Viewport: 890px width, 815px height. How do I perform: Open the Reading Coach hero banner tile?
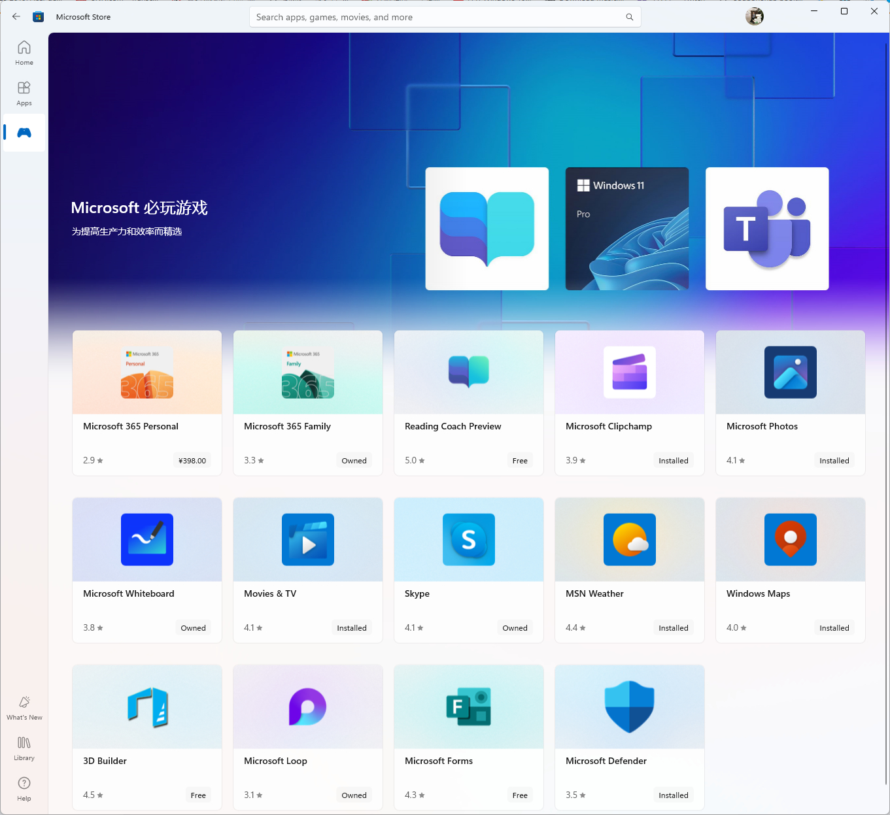click(487, 229)
